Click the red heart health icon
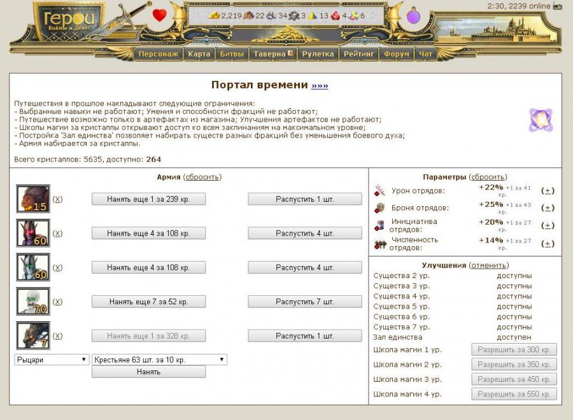Screen dimensions: 573x420 pos(159,15)
